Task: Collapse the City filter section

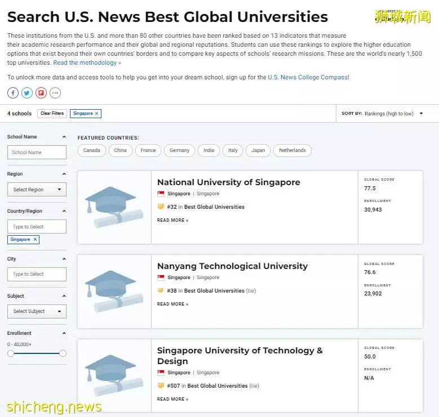Action: pos(64,259)
